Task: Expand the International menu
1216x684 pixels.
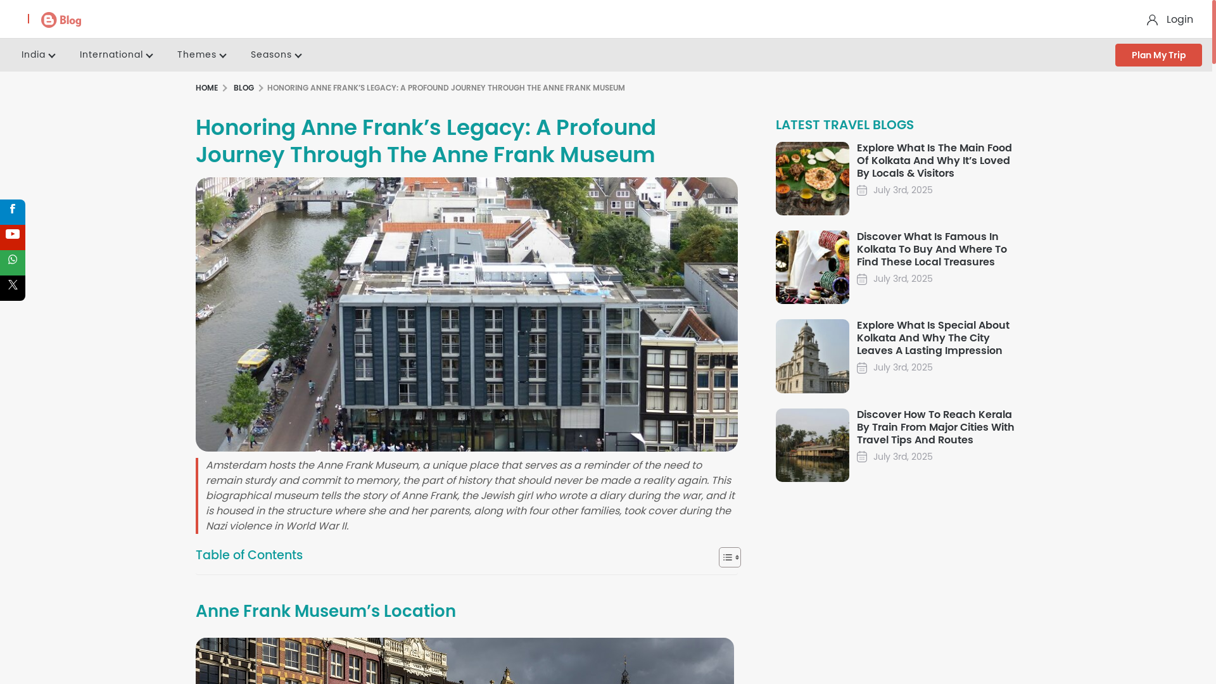Action: [117, 55]
